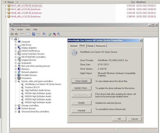
Task: Expand the Network adapters node
Action: pos(16,72)
